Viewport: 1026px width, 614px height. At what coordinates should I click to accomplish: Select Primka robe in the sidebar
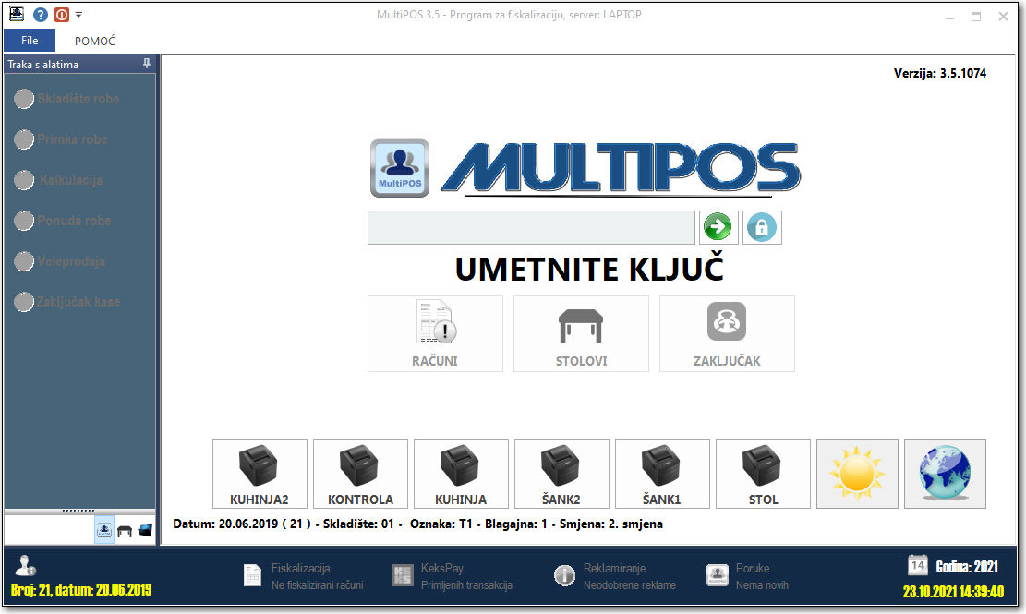[x=61, y=139]
